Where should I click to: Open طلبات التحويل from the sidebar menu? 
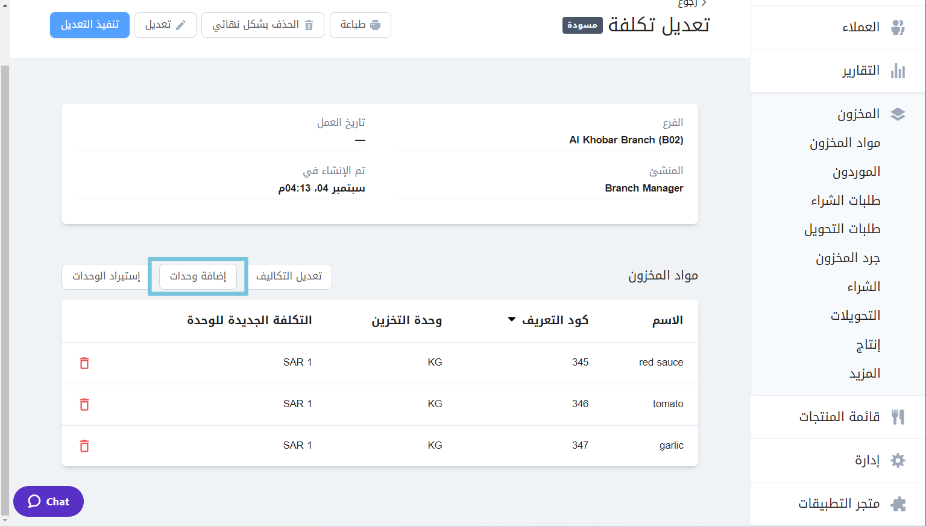pyautogui.click(x=842, y=229)
